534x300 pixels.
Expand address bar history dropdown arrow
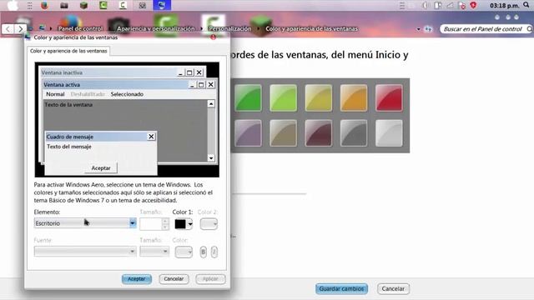tap(418, 29)
